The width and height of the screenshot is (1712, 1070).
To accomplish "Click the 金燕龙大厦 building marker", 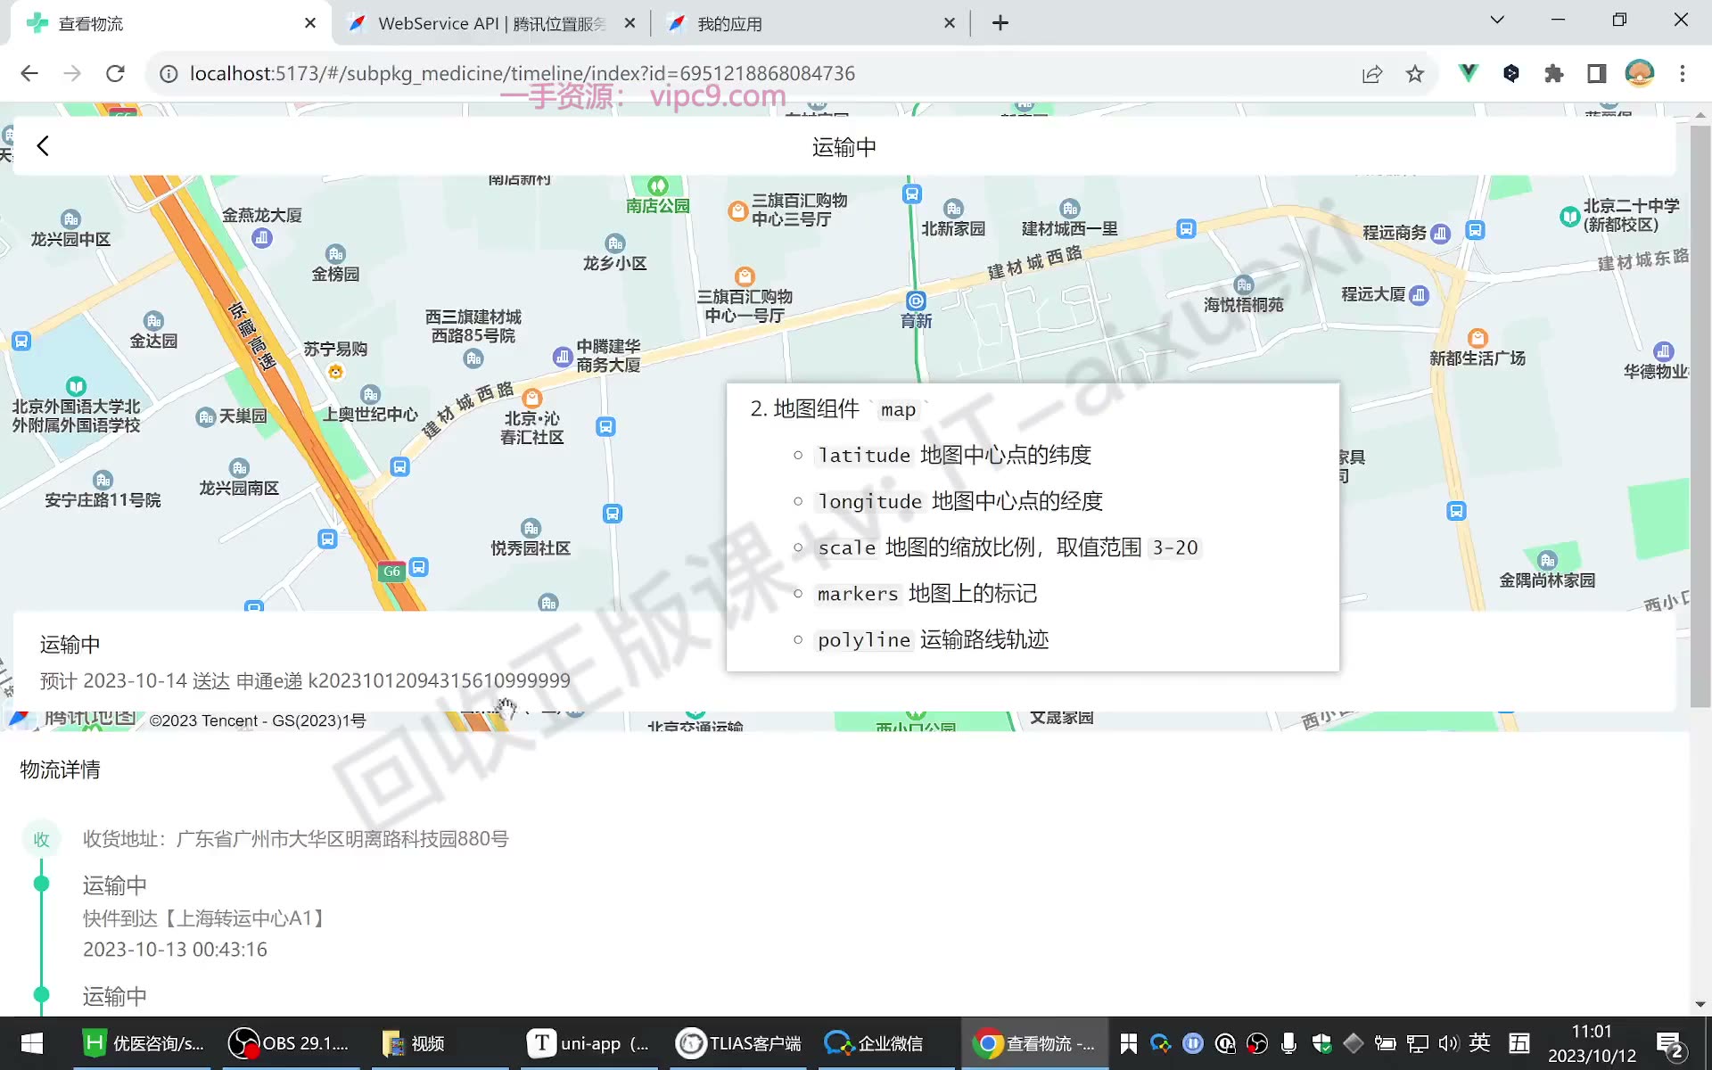I will (x=261, y=238).
